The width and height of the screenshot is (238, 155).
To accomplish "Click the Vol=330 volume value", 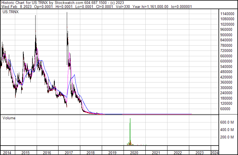I will point(123,7).
